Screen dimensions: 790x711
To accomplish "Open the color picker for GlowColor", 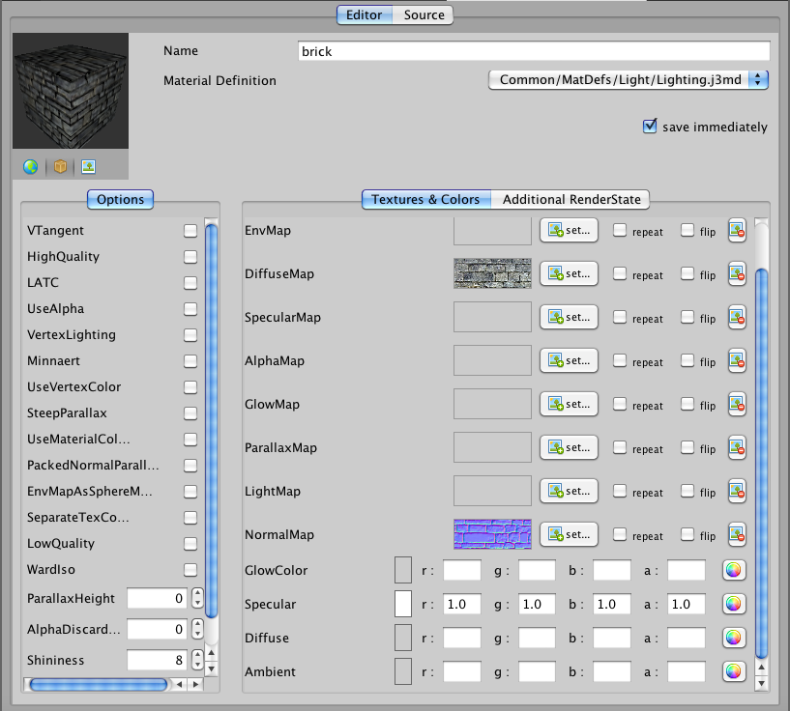I will [734, 569].
